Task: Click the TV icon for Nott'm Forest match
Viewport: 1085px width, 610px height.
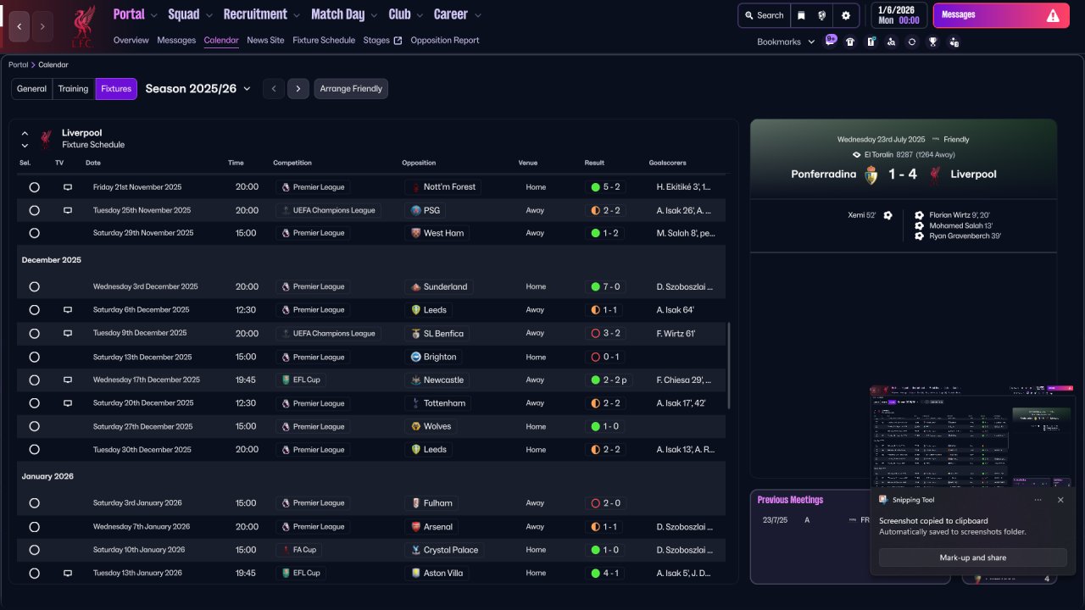Action: click(68, 187)
